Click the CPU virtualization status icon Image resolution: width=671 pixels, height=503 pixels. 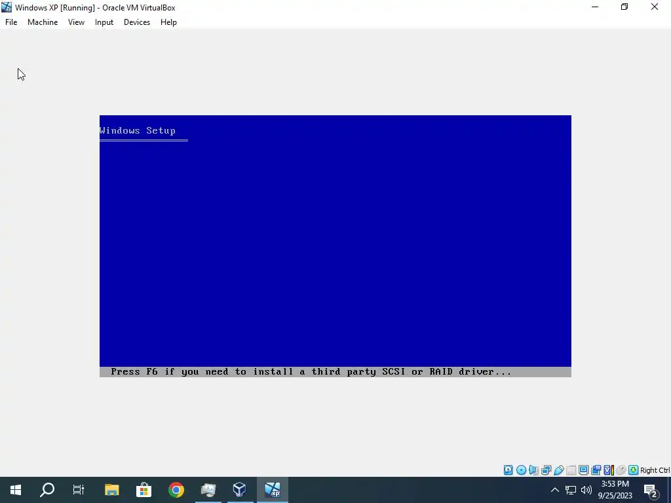tap(609, 470)
